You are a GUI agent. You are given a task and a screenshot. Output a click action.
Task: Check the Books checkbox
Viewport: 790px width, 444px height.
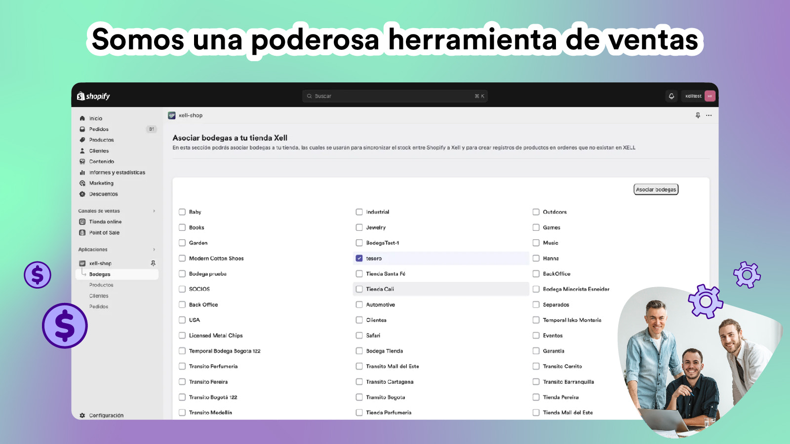182,227
